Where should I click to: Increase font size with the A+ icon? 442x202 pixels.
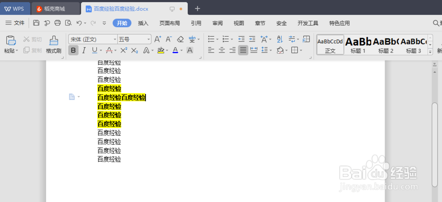point(158,39)
